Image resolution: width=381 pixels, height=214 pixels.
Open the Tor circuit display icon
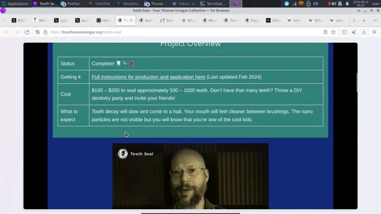click(x=38, y=32)
